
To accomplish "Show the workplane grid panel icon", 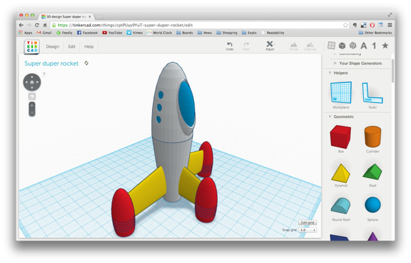I will (331, 46).
